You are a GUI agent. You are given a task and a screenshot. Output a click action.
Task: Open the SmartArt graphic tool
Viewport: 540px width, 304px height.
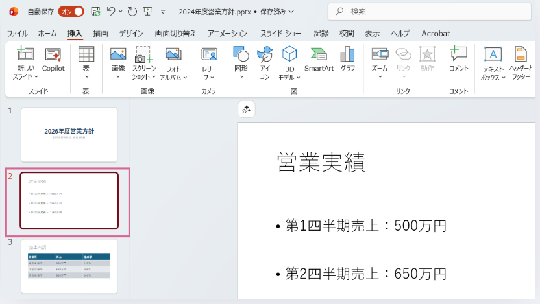tap(319, 60)
